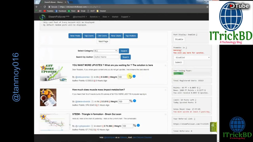Expand the Support menu
The image size is (253, 142).
(126, 17)
